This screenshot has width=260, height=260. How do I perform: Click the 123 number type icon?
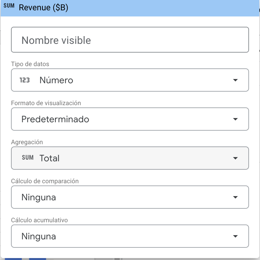coord(25,80)
